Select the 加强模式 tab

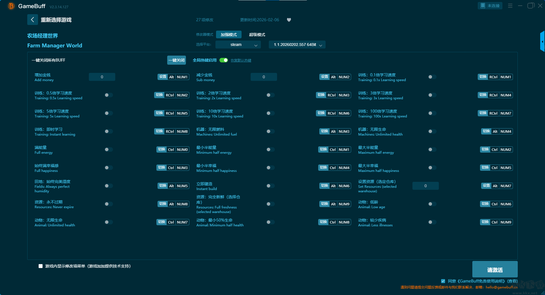[229, 35]
